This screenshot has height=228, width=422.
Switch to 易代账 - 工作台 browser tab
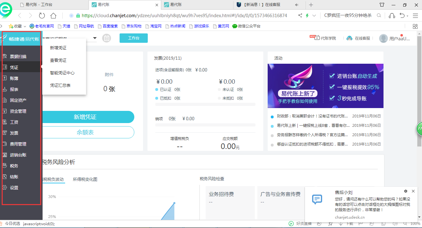[x=52, y=5]
